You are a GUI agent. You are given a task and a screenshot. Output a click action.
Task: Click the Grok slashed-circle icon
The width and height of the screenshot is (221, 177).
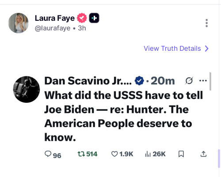pyautogui.click(x=189, y=81)
